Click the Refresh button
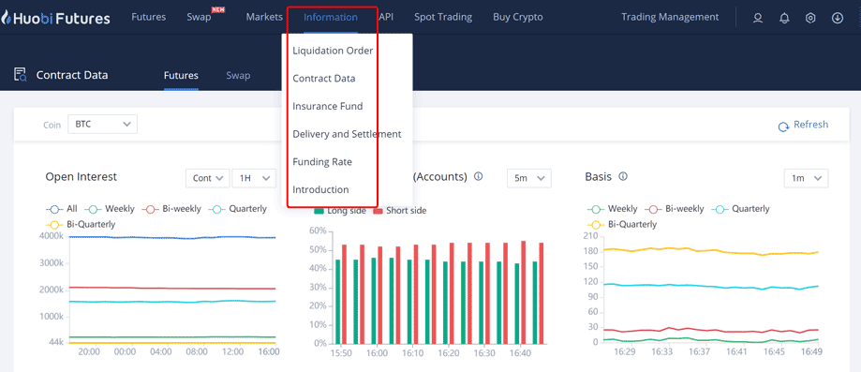 click(803, 125)
